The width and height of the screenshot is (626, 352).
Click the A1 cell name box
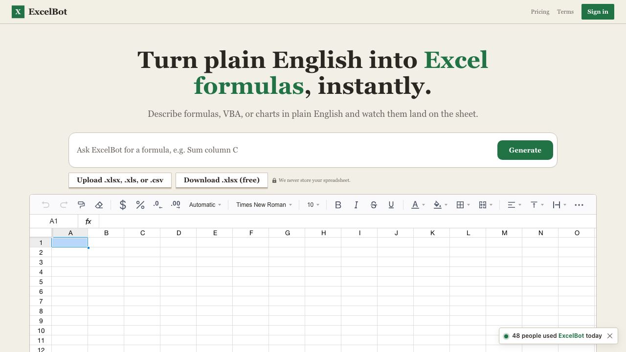coord(54,221)
